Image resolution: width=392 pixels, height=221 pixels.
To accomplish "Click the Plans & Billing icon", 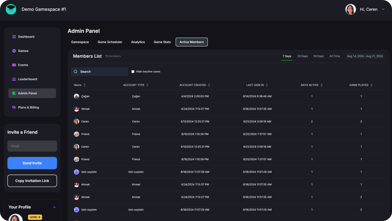I will point(14,107).
